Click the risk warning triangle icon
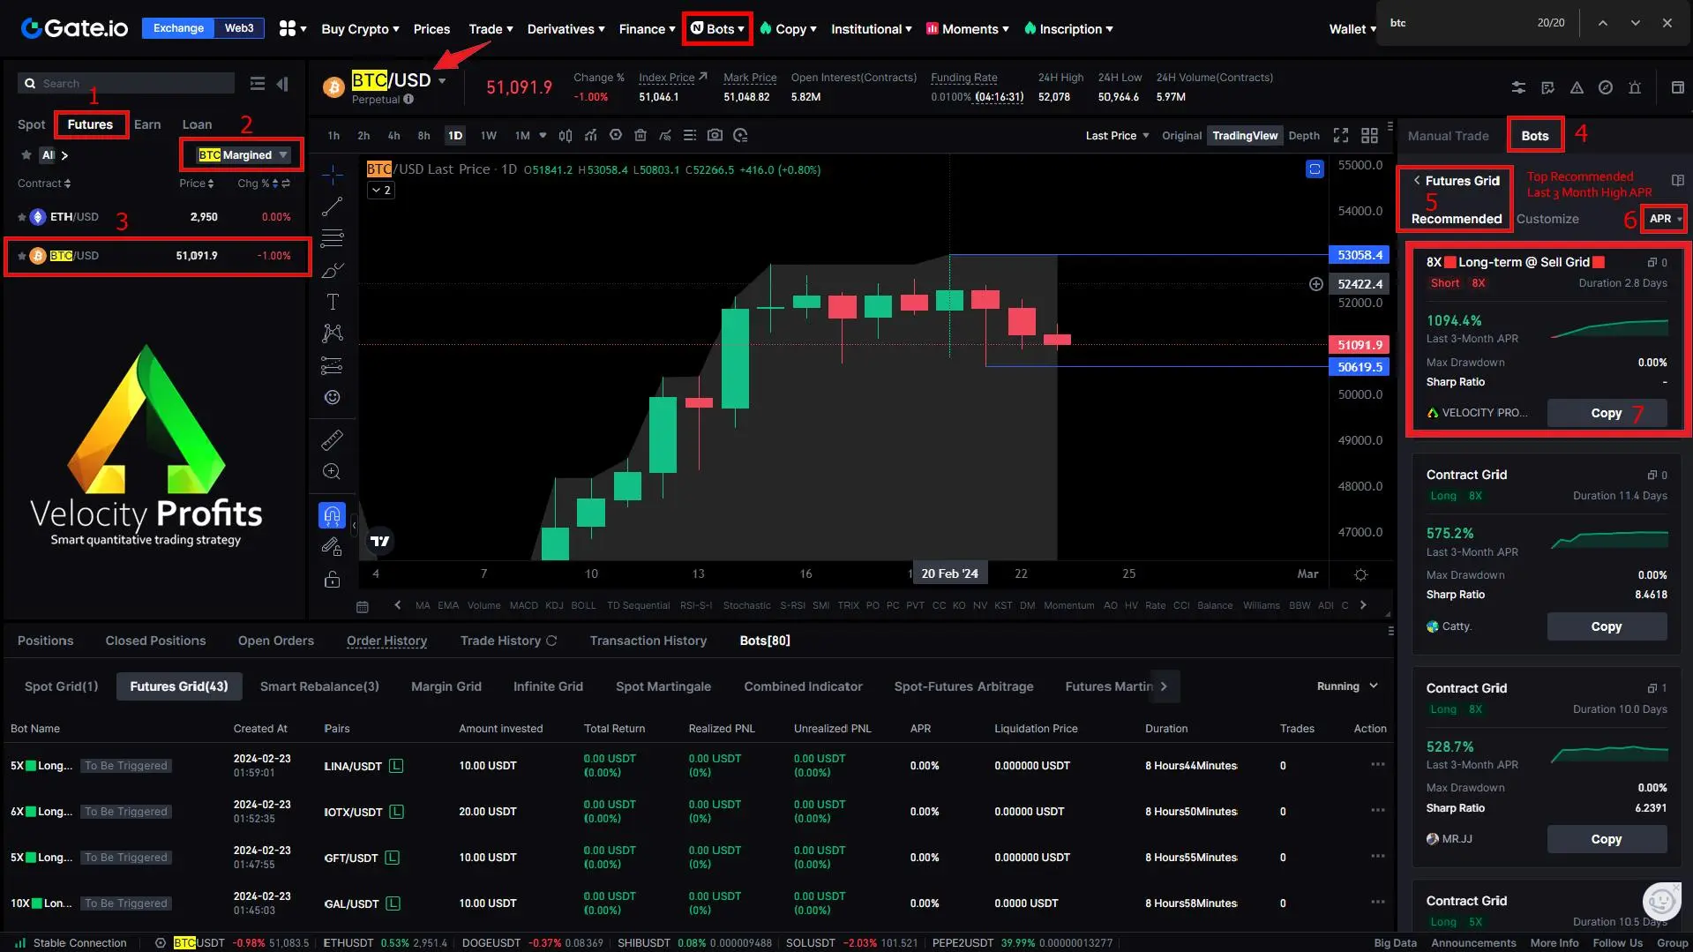The height and width of the screenshot is (952, 1693). (1577, 87)
